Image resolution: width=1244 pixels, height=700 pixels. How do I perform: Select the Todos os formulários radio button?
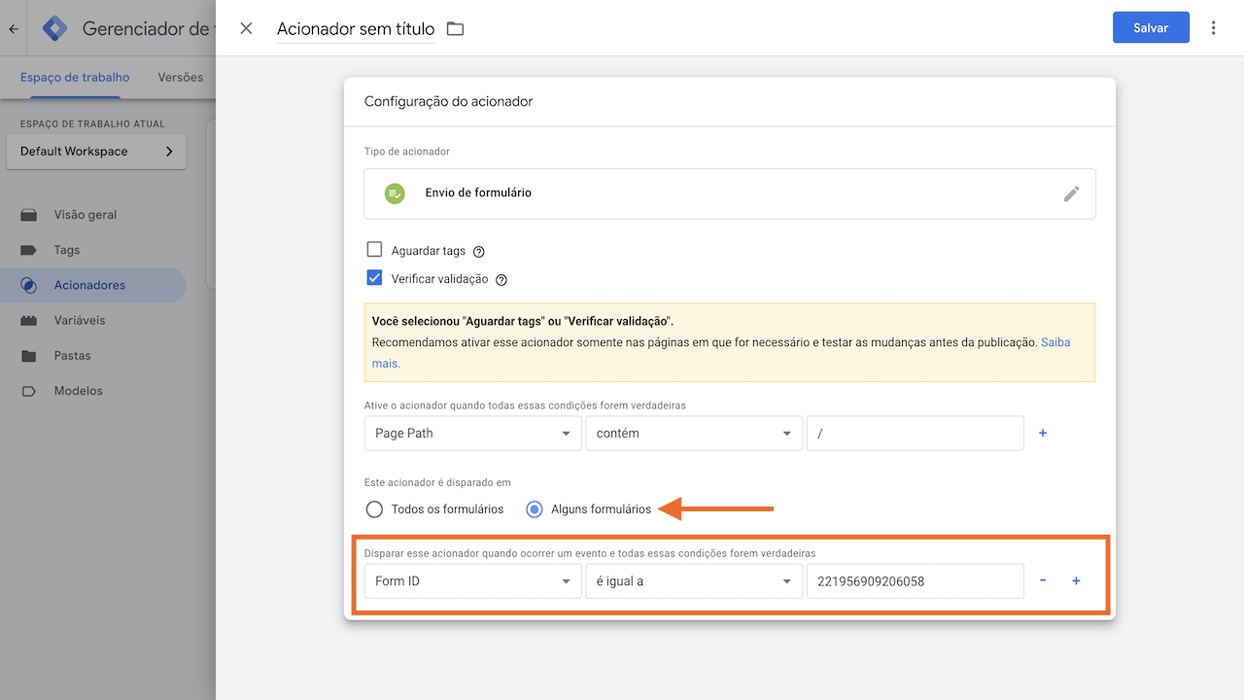(374, 508)
